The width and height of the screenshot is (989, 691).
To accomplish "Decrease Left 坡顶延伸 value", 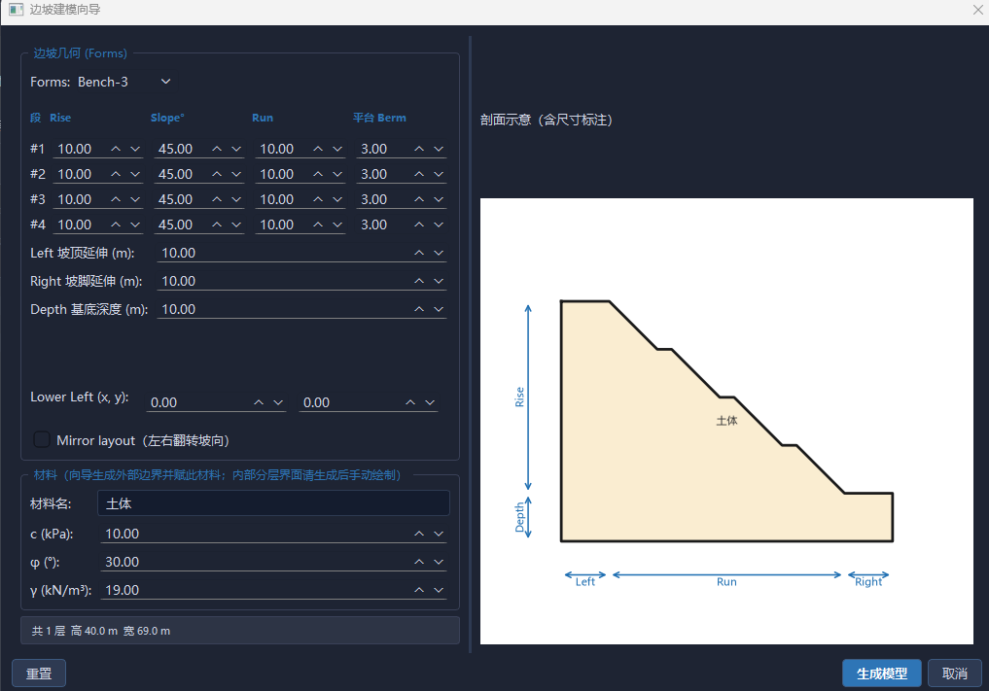I will [x=439, y=253].
